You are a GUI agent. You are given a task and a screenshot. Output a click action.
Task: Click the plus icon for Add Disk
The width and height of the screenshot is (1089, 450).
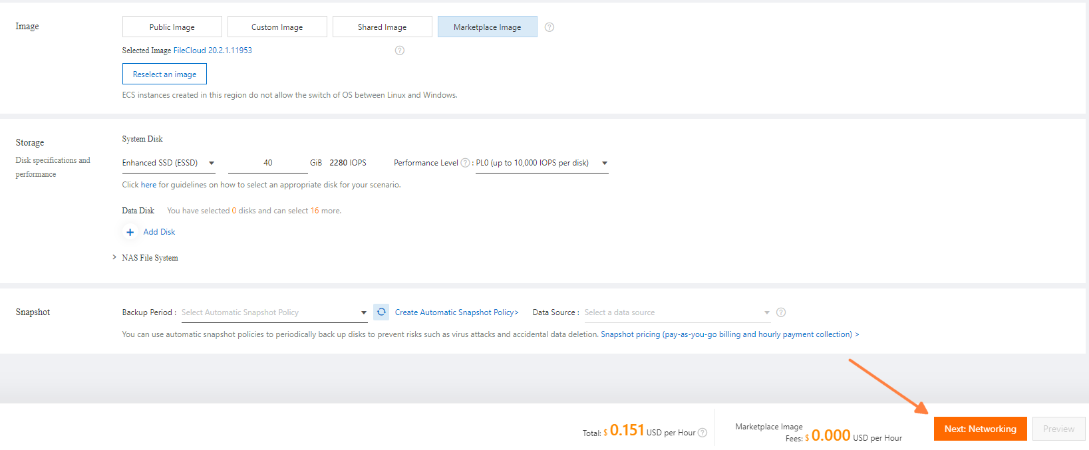tap(130, 232)
